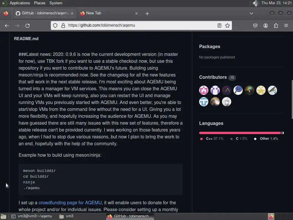The height and width of the screenshot is (220, 293).
Task: Click the Packages heading link
Action: pyautogui.click(x=209, y=47)
